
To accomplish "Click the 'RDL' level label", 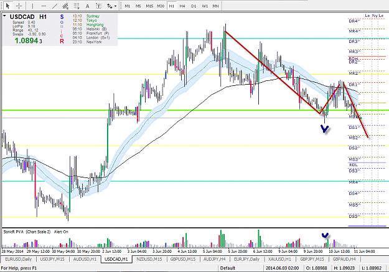I will tap(354, 165).
